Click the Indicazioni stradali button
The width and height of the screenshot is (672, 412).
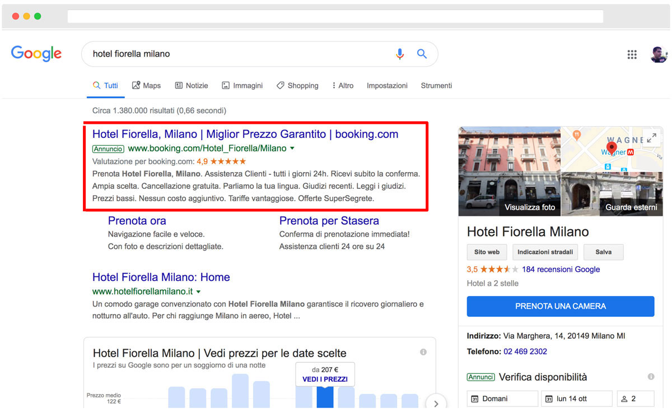click(545, 252)
